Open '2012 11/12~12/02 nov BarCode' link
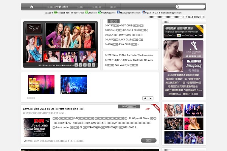The image size is (227, 151). coord(130,60)
